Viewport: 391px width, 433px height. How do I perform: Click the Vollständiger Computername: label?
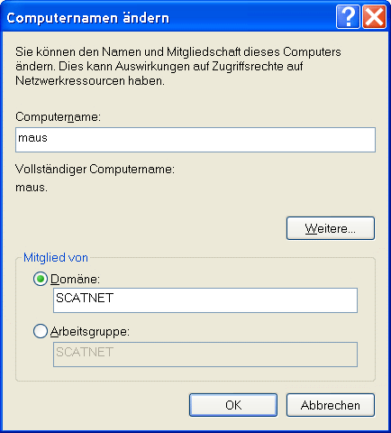coord(95,169)
